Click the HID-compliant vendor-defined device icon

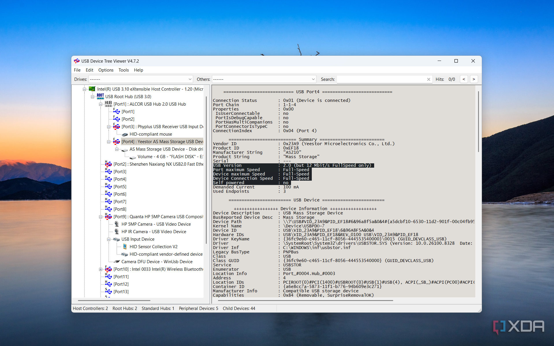coord(125,254)
